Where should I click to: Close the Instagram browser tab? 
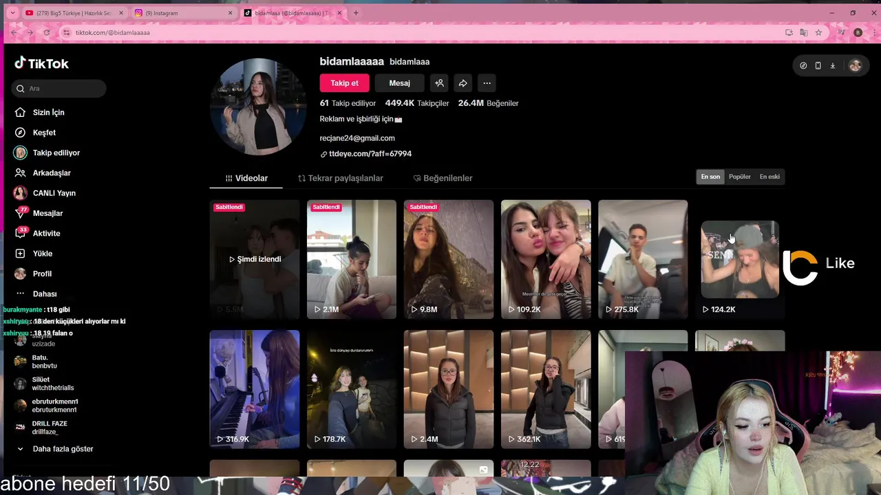click(x=230, y=13)
